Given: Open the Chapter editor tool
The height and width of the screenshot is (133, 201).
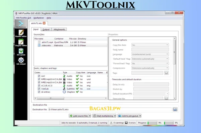Looking at the screenshot, I should tap(21, 43).
